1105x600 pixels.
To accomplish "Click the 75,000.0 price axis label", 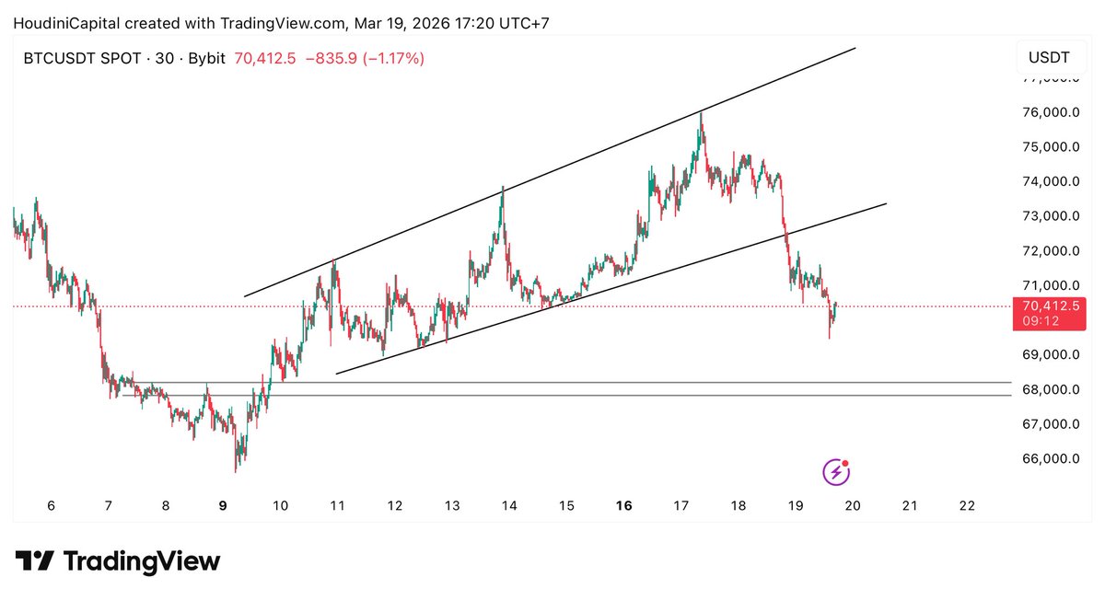I will (x=1051, y=147).
